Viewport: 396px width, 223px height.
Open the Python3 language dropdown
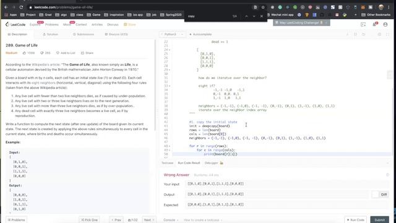172,34
